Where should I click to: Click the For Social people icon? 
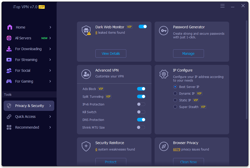(x=9, y=71)
